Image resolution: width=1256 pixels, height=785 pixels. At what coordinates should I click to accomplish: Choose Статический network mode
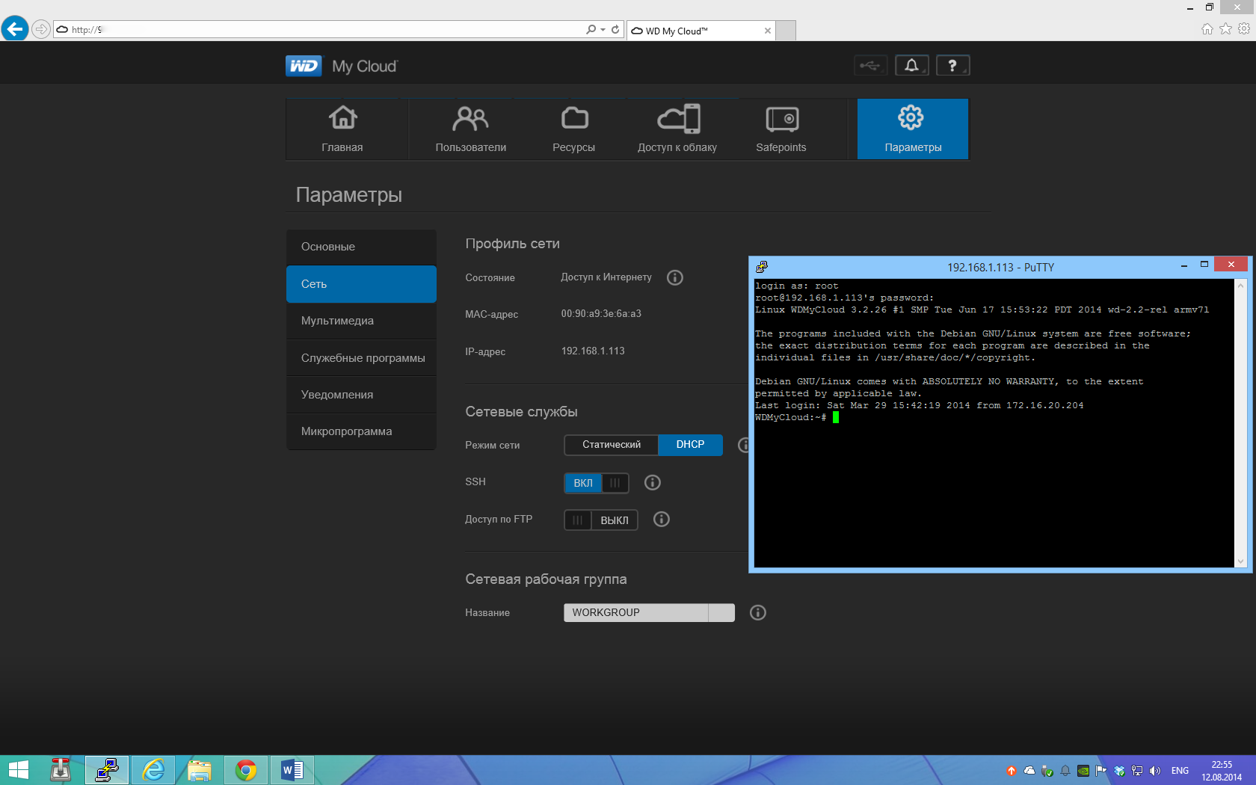tap(612, 445)
